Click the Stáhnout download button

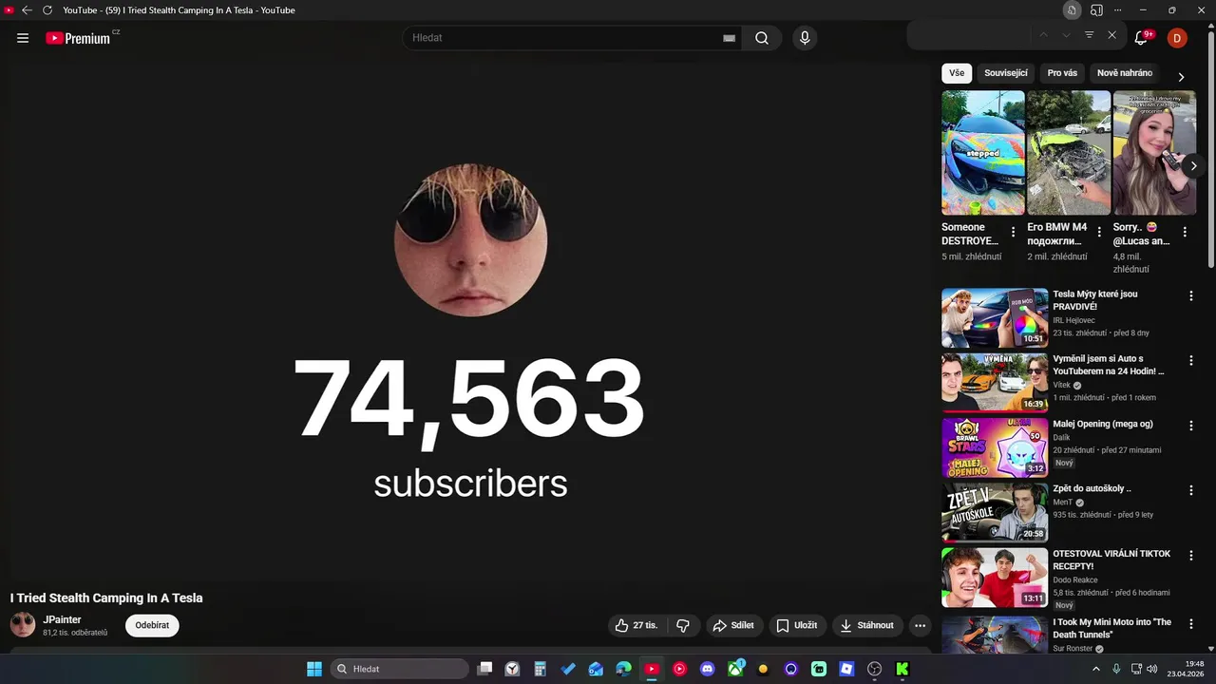866,625
